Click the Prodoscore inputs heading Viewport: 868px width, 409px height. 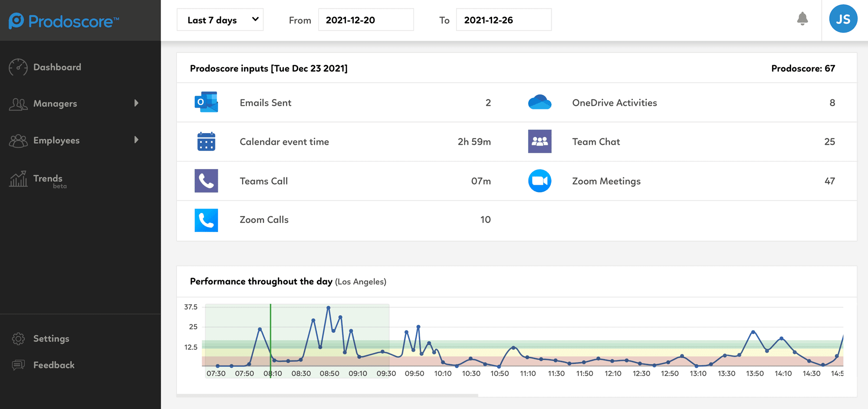(269, 69)
